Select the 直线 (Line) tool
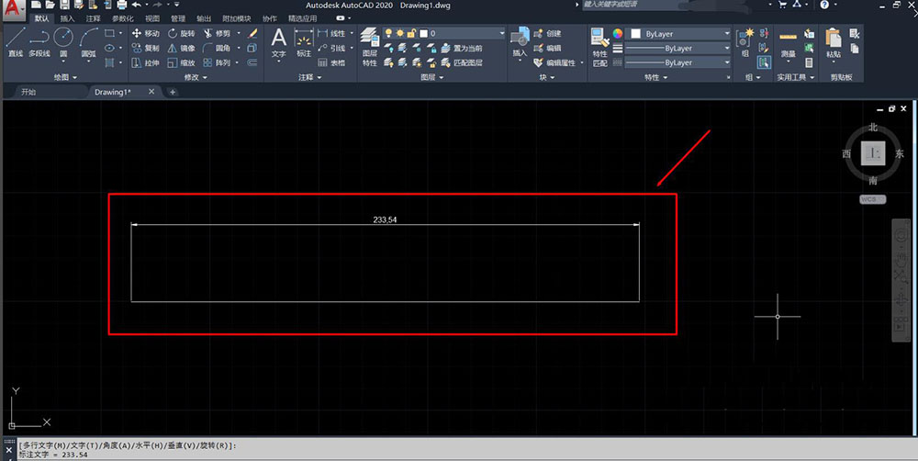Image resolution: width=918 pixels, height=461 pixels. (x=16, y=42)
